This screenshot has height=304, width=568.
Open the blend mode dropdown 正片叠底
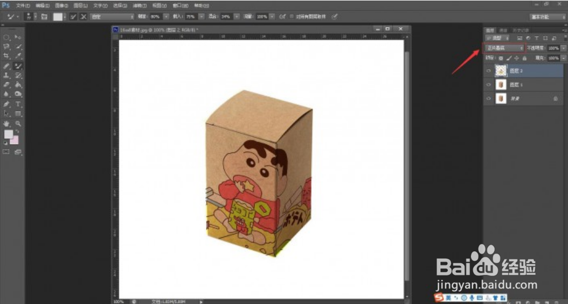(x=504, y=48)
